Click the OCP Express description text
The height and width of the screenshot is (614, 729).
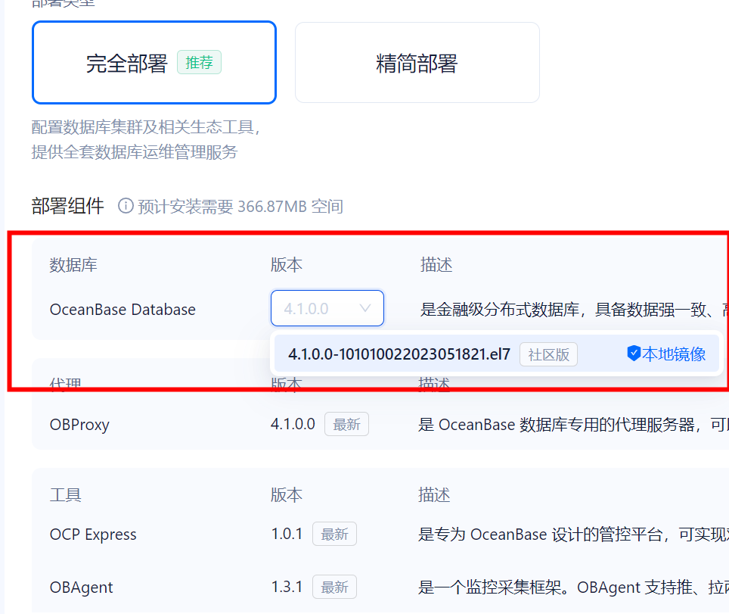[x=573, y=535]
